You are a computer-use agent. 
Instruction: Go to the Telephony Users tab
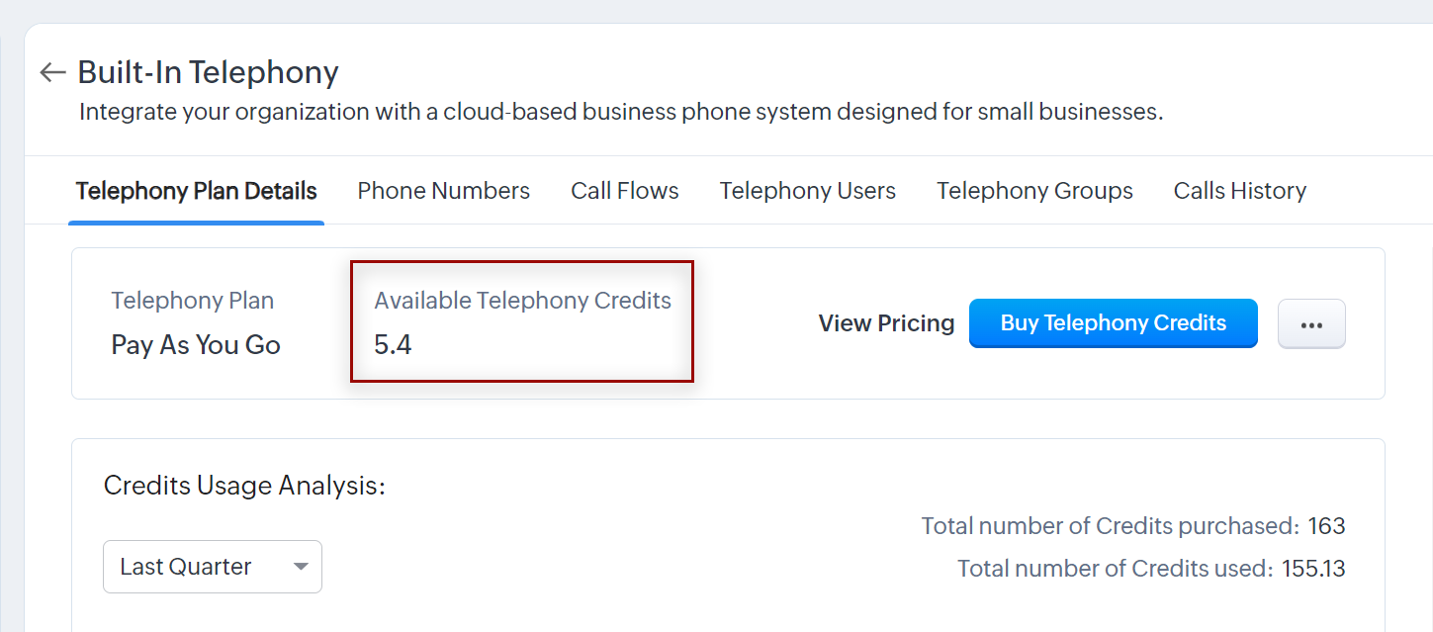pyautogui.click(x=807, y=191)
